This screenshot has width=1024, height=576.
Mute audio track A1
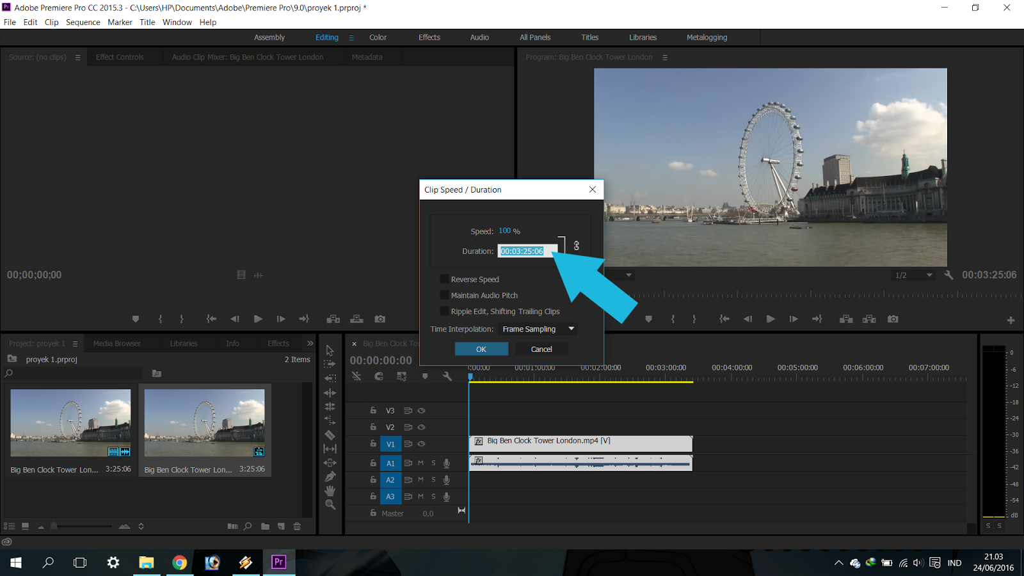[420, 463]
